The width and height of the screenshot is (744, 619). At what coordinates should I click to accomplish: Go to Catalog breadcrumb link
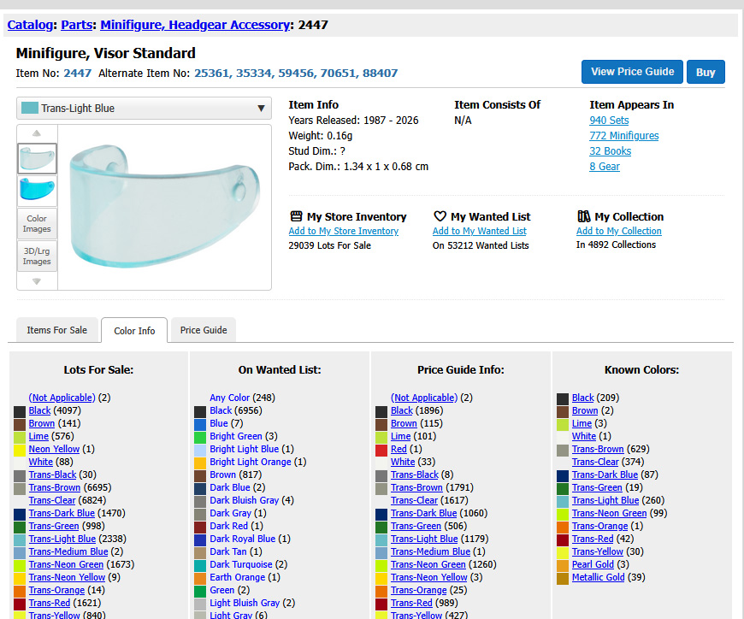[x=30, y=25]
